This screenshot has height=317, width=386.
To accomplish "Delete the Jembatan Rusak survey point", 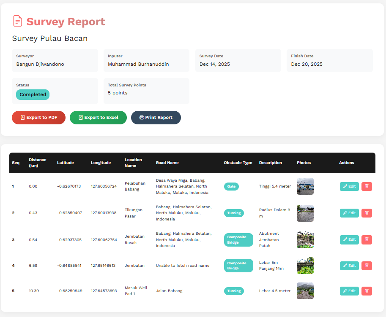I will (x=367, y=240).
